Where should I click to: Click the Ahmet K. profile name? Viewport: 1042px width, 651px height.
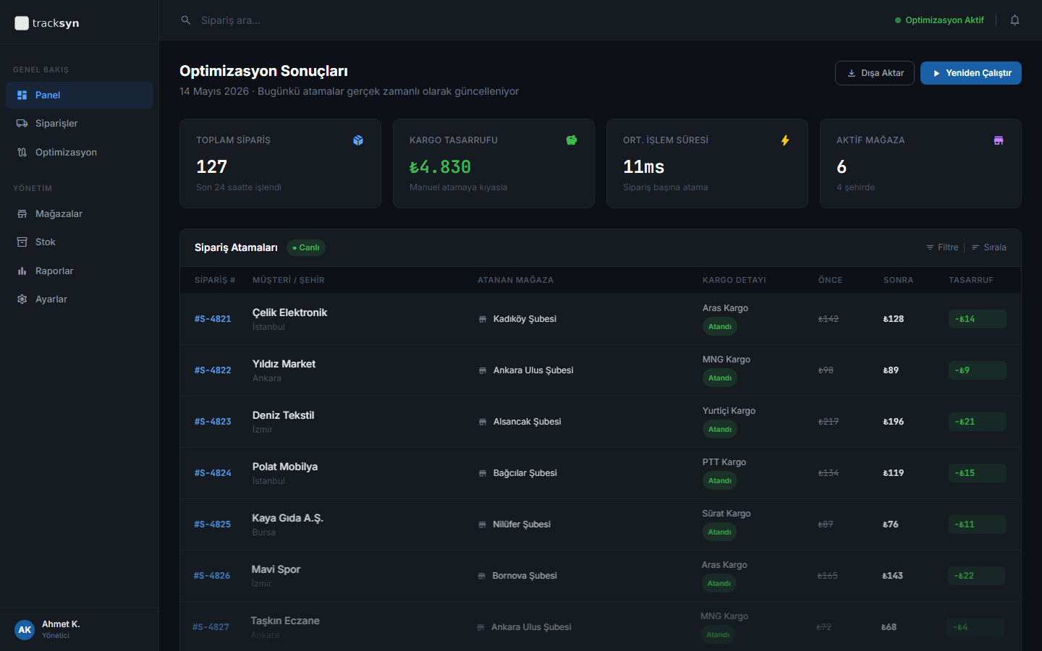click(x=61, y=624)
